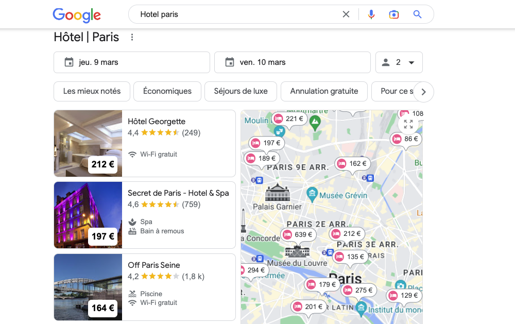Select the 221 € hotel pin on map

point(289,119)
